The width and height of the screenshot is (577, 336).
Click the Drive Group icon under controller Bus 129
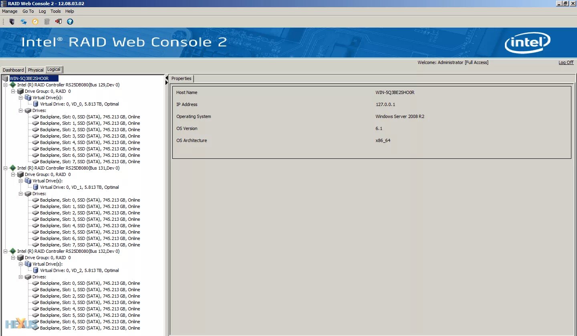[x=20, y=91]
